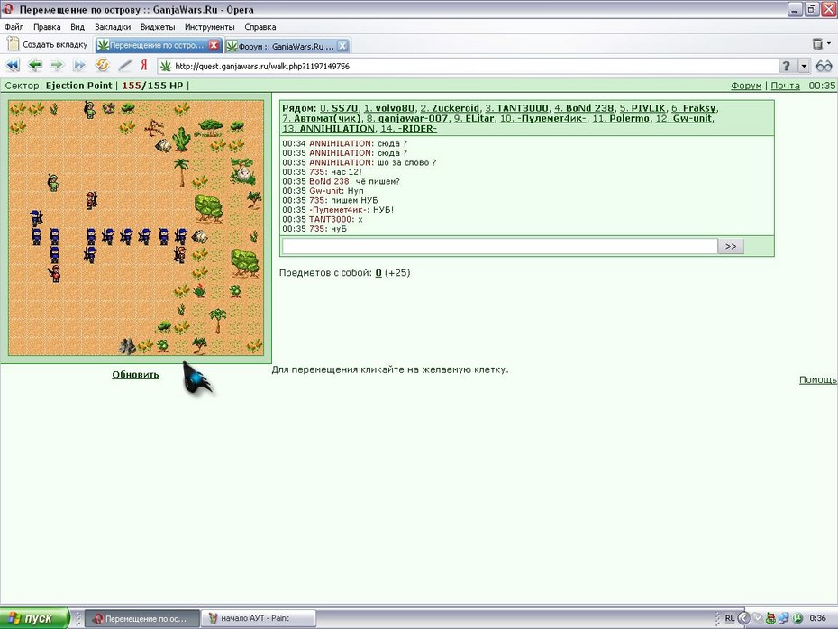Click the Обновить link below the map

coord(136,375)
